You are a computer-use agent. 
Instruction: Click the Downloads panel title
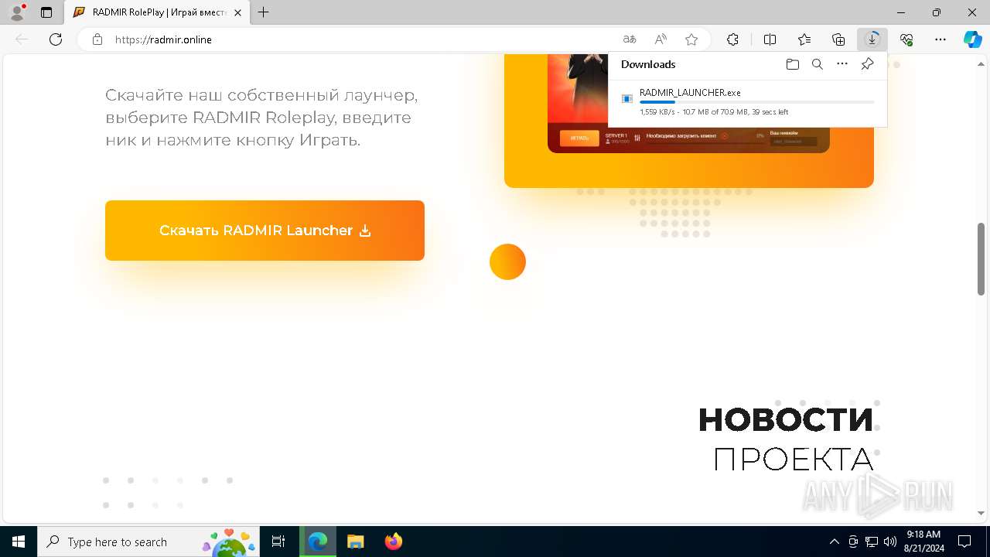(x=648, y=64)
